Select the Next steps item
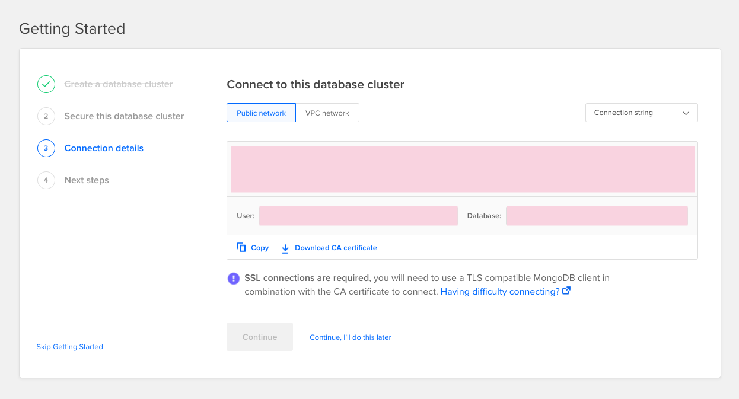739x399 pixels. click(87, 180)
